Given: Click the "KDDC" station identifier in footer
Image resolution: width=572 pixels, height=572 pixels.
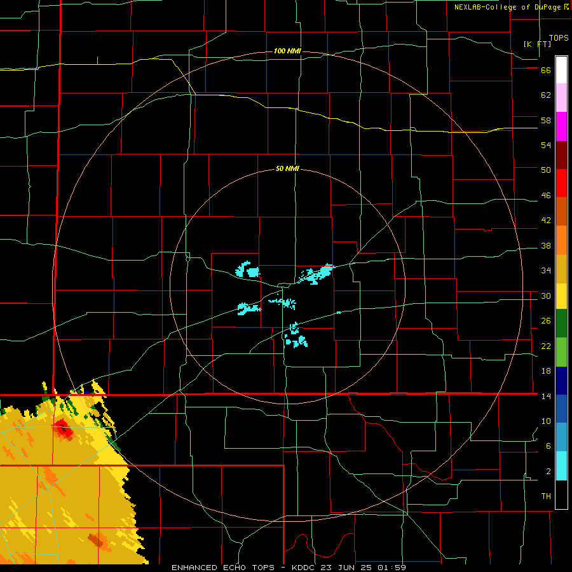Looking at the screenshot, I should tap(304, 568).
